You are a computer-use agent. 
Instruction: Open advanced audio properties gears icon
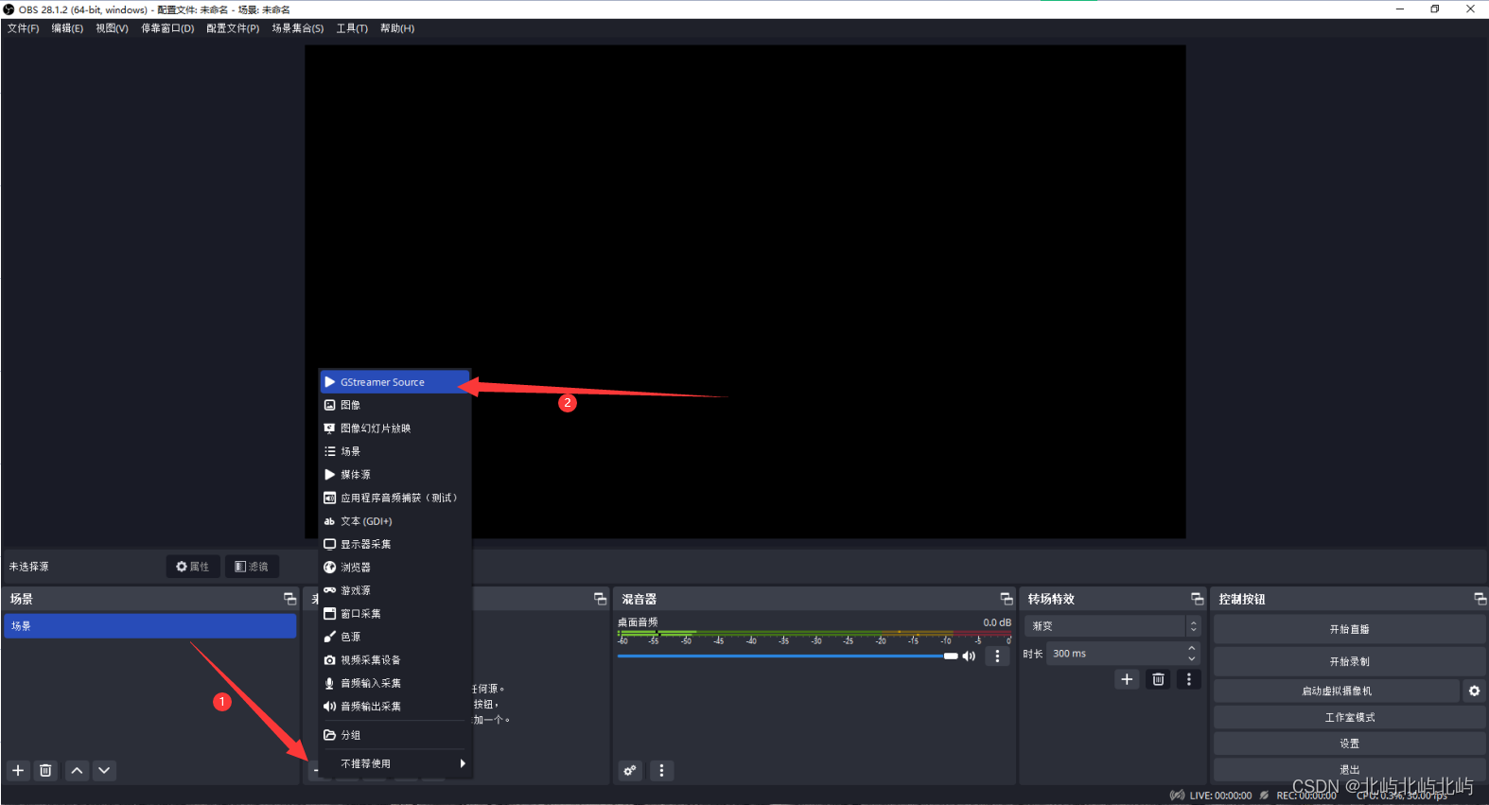pyautogui.click(x=630, y=770)
